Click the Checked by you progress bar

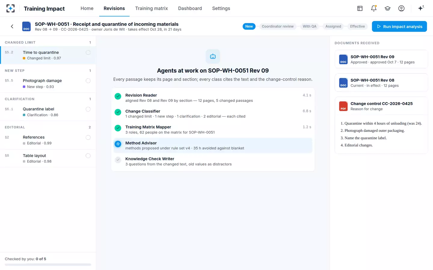pyautogui.click(x=48, y=265)
